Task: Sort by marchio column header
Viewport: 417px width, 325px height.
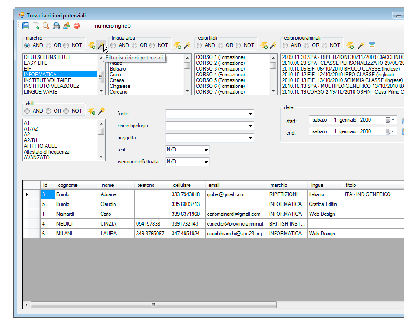Action: [x=279, y=185]
